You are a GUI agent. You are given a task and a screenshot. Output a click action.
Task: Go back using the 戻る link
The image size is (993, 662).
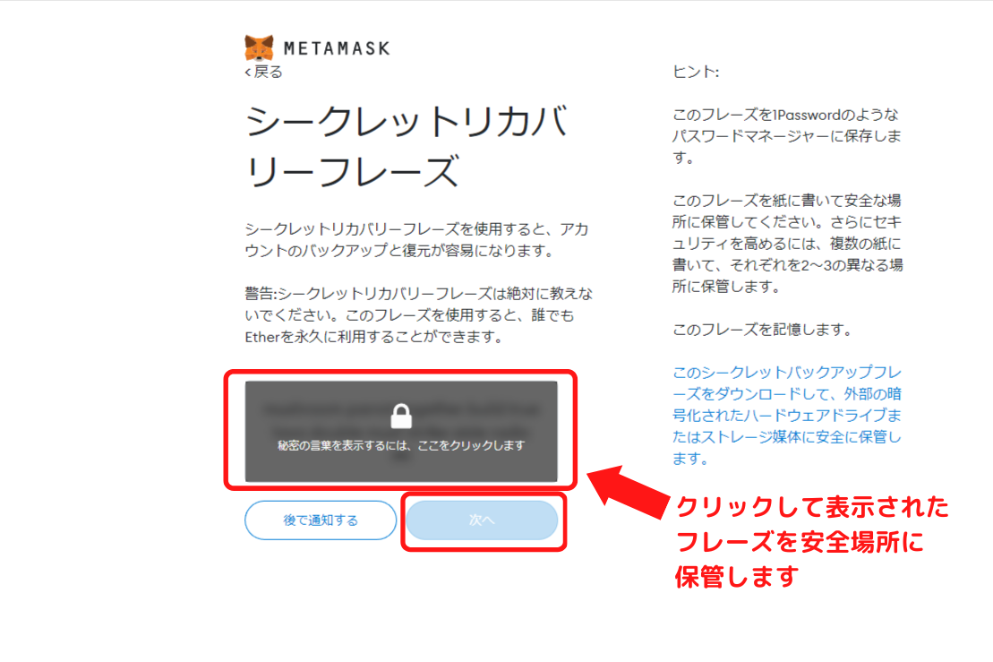coord(263,72)
